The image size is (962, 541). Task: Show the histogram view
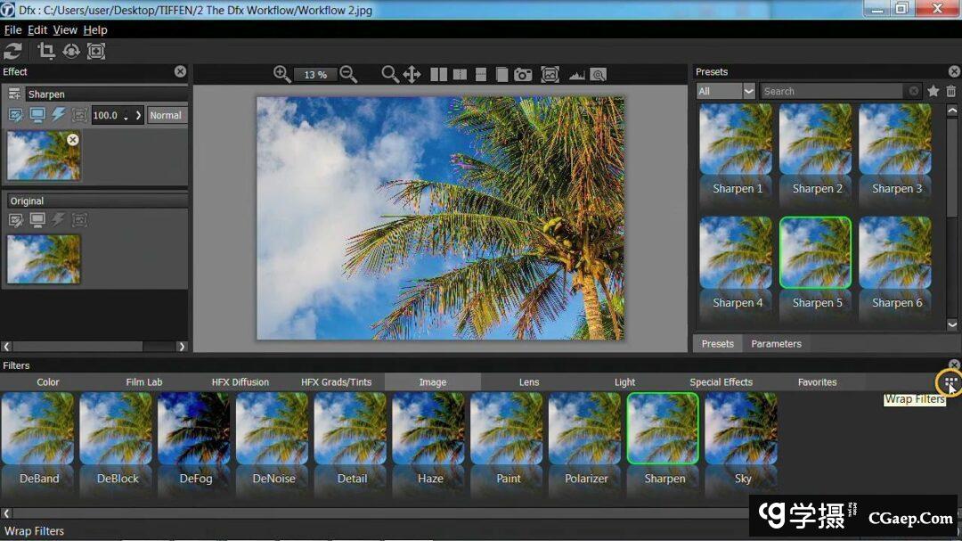point(576,75)
